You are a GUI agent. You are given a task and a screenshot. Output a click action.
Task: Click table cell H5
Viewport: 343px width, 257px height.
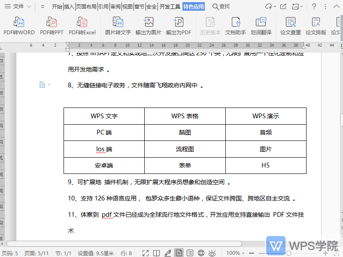click(x=266, y=165)
